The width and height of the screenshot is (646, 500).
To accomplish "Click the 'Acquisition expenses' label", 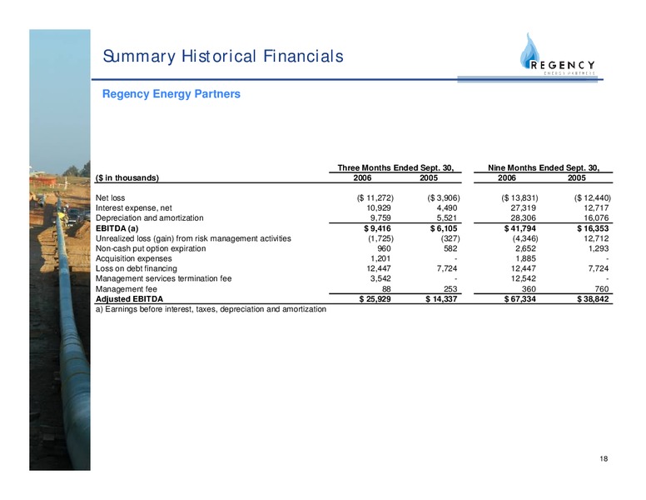I will click(133, 258).
